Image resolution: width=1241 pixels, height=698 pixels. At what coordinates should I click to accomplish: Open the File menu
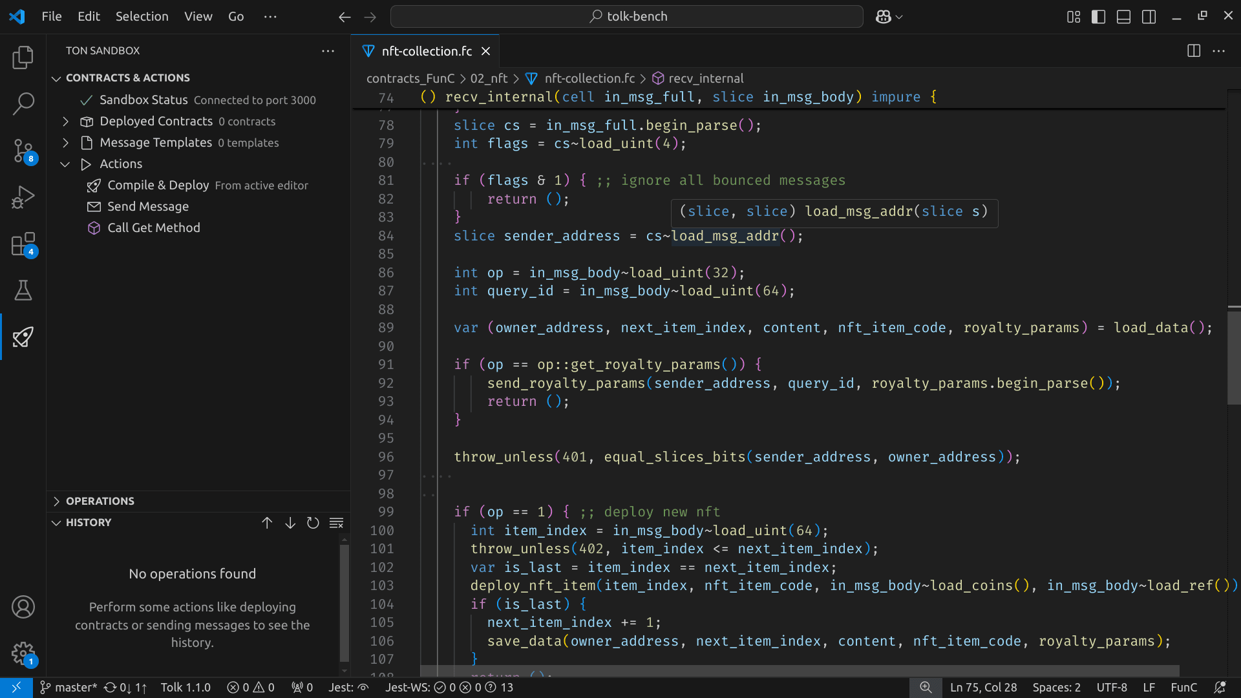click(52, 17)
